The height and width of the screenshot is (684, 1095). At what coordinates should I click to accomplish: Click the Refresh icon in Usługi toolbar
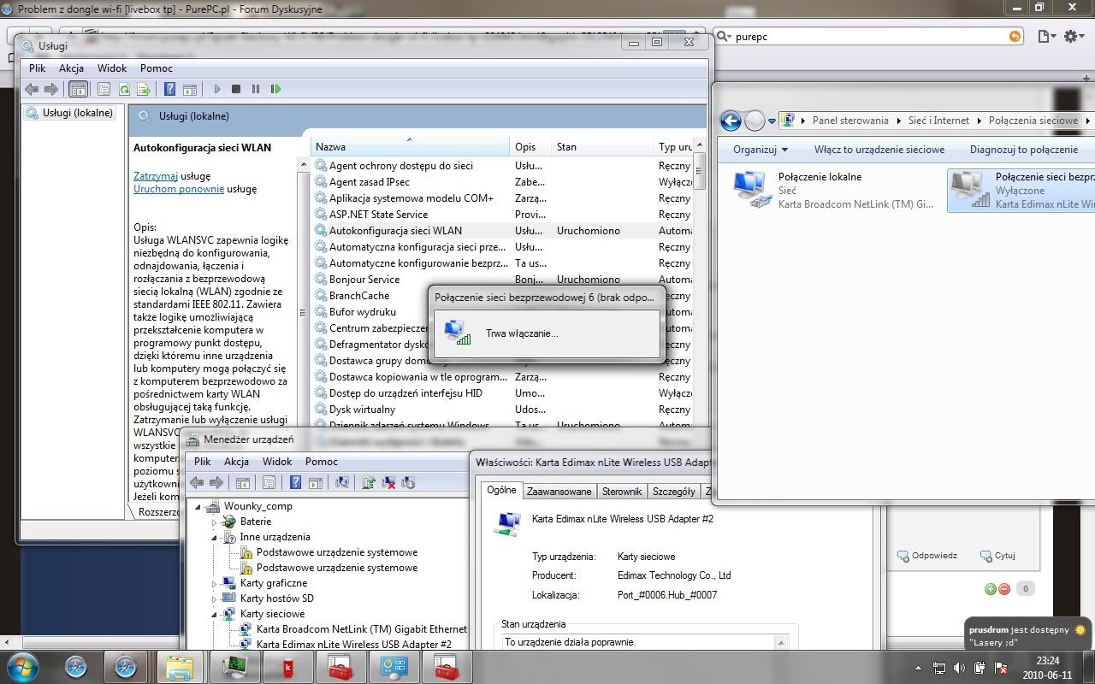[124, 89]
